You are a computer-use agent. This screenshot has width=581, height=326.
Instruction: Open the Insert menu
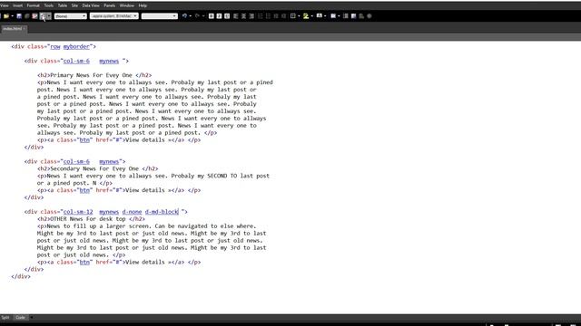pos(18,5)
